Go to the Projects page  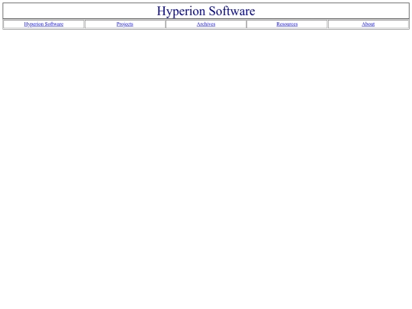pos(125,24)
